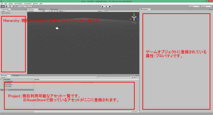Click the orientation gizmo blue Z cone
The height and width of the screenshot is (115, 213).
(136, 19)
